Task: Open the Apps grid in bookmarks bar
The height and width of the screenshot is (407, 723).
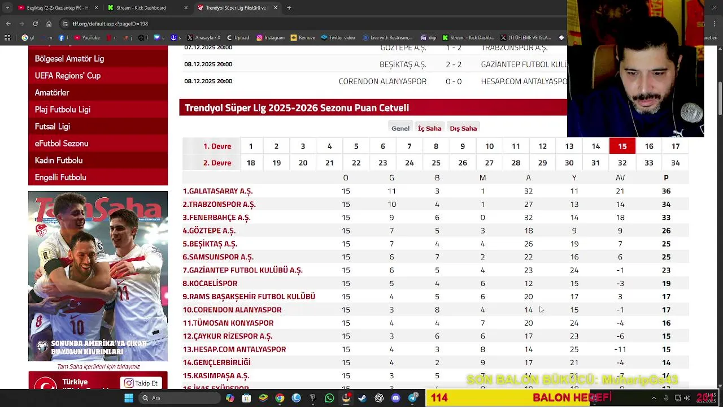Action: [7, 38]
